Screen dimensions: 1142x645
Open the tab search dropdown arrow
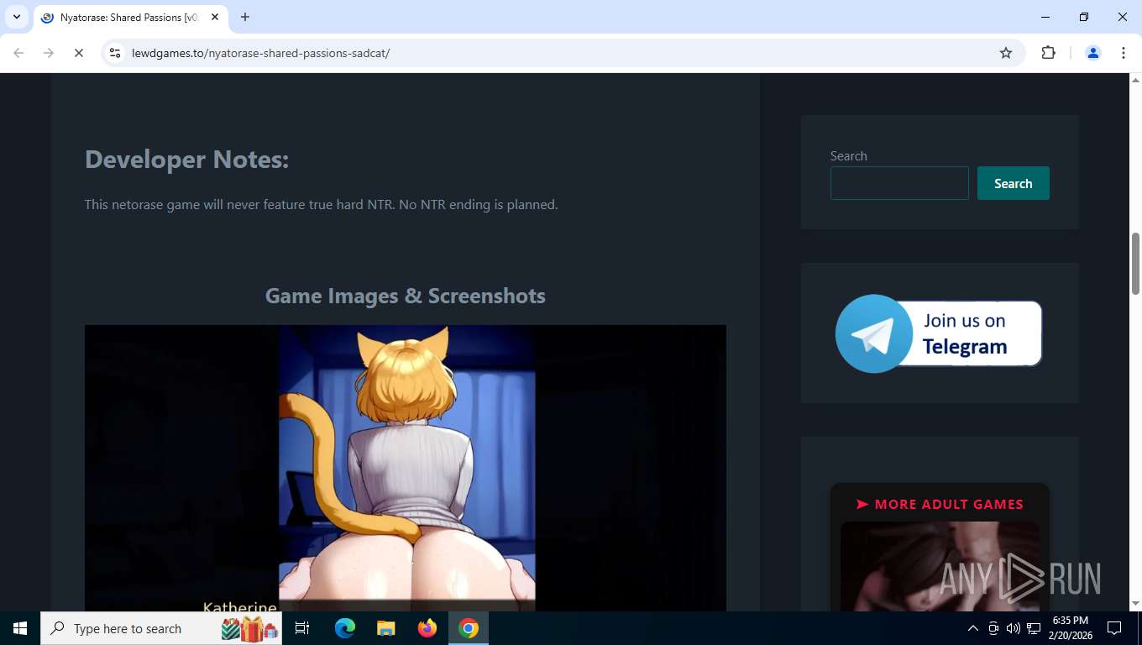(17, 17)
